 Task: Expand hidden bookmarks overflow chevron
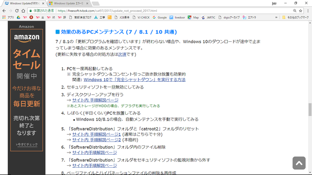tap(276, 17)
